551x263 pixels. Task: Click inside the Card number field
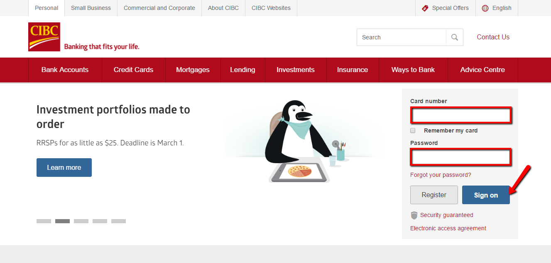pyautogui.click(x=461, y=115)
